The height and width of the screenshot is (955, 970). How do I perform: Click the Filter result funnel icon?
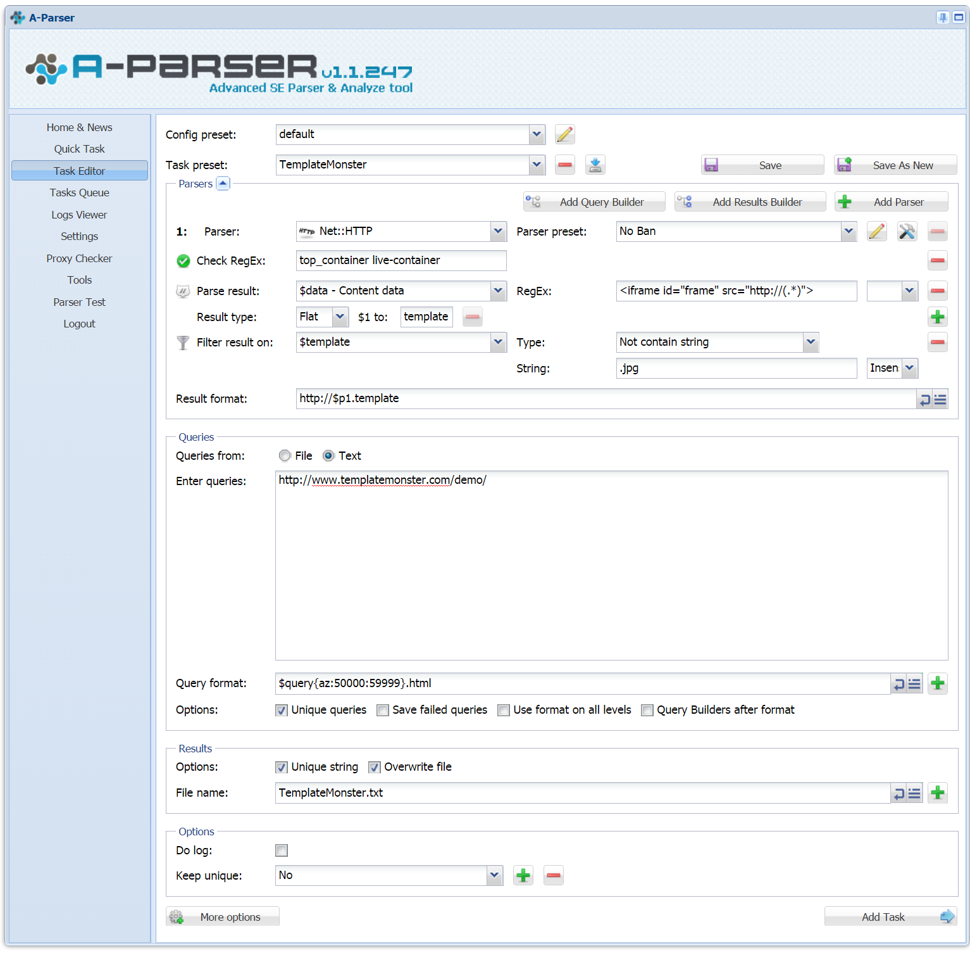pos(183,343)
